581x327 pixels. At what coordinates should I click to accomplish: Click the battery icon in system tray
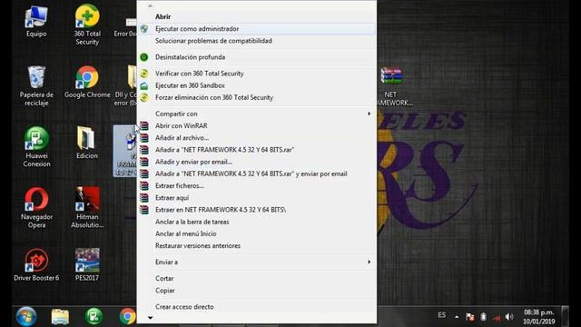(x=483, y=317)
